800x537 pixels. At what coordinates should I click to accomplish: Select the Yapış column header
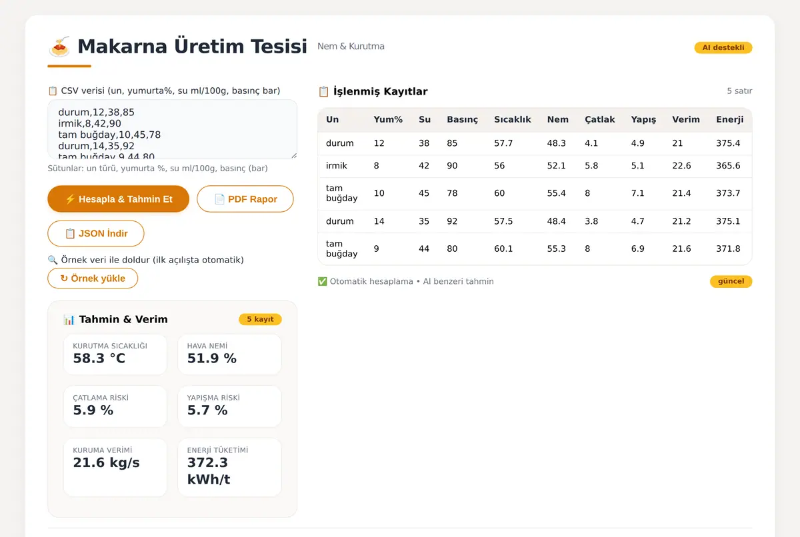pos(643,119)
